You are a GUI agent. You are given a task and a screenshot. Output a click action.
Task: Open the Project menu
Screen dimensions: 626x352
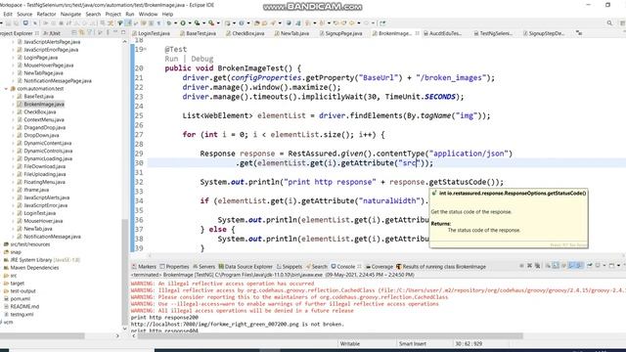[x=113, y=14]
